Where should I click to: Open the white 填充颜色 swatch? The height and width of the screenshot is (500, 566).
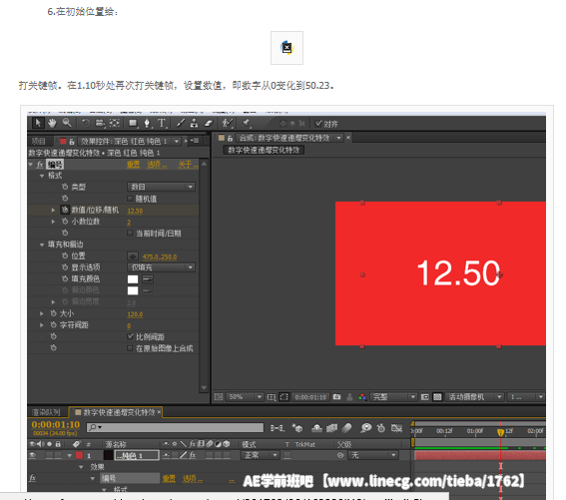[133, 279]
